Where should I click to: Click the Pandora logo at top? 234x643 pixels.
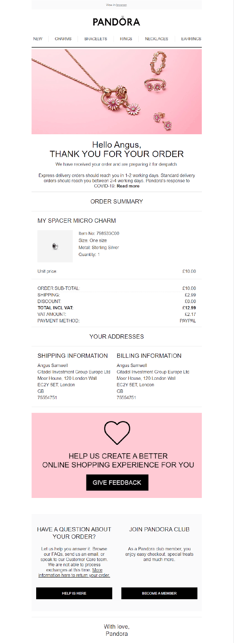[117, 21]
